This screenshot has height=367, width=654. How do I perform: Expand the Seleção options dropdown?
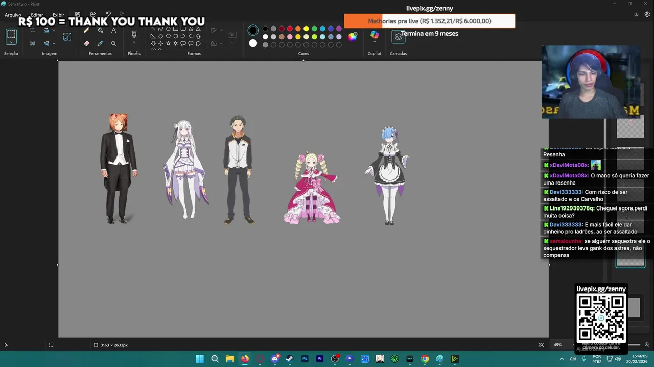tap(11, 43)
